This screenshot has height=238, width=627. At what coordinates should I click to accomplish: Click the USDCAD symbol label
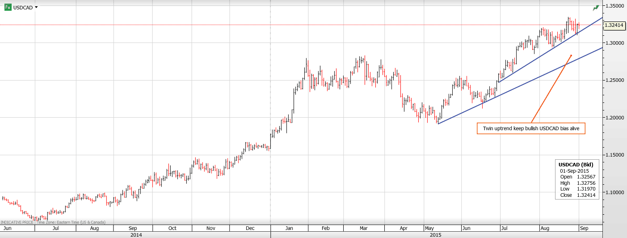click(23, 8)
